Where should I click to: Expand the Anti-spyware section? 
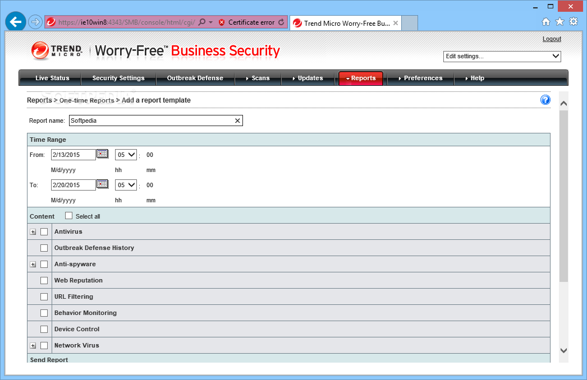click(33, 265)
